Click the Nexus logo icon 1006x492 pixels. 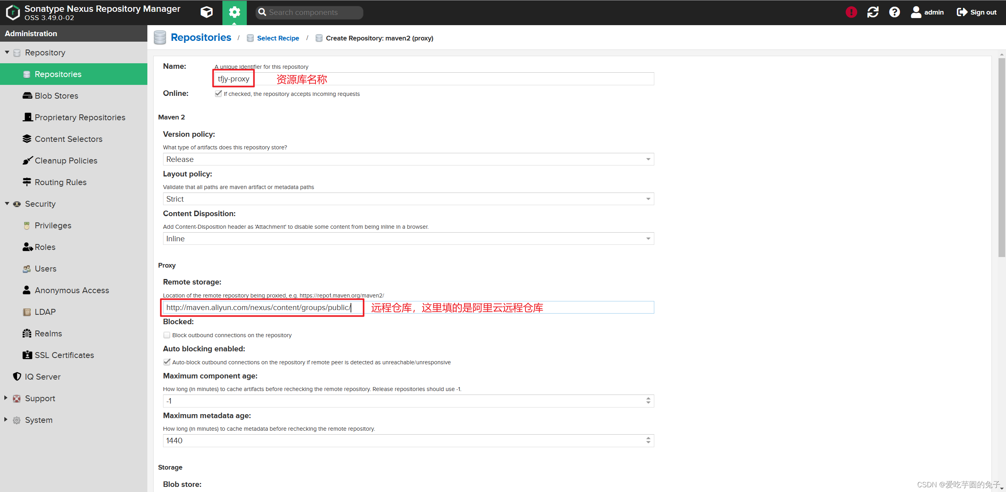click(13, 12)
